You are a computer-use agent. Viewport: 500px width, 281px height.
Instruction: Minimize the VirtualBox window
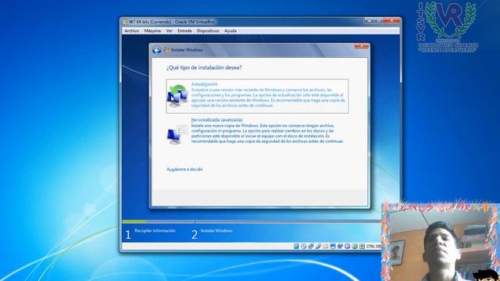click(369, 21)
